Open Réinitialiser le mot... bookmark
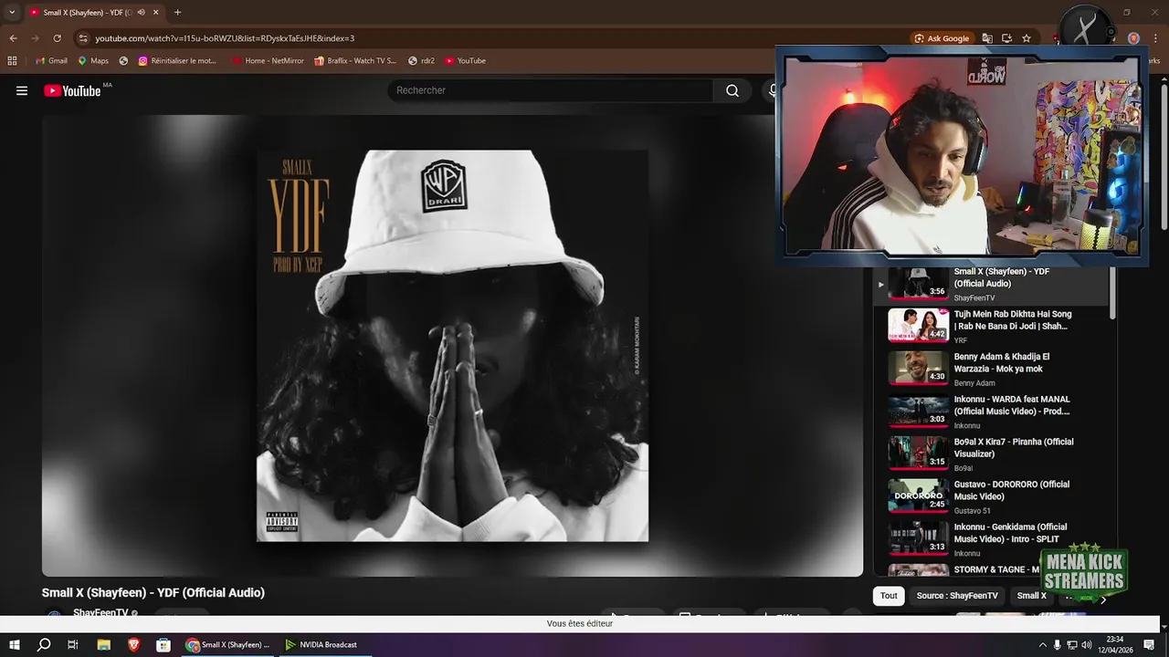Screen dimensions: 1169x657 click(177, 61)
